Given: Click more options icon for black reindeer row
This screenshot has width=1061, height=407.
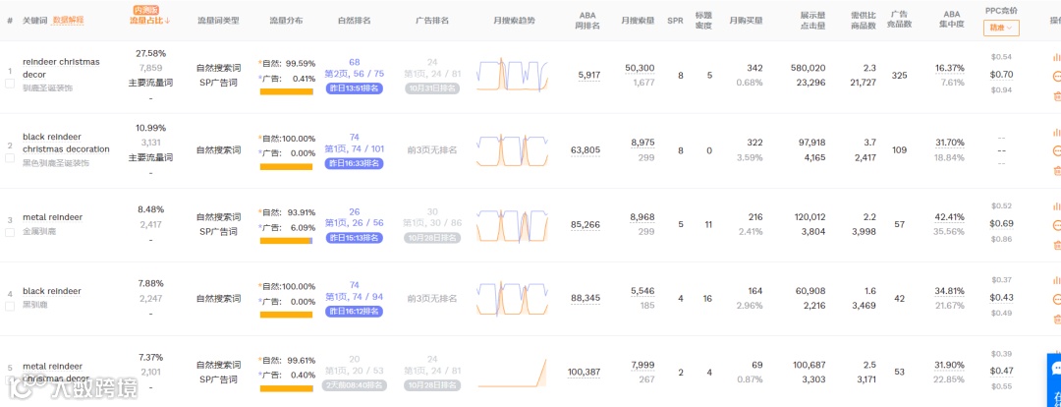Looking at the screenshot, I should pyautogui.click(x=1056, y=298).
